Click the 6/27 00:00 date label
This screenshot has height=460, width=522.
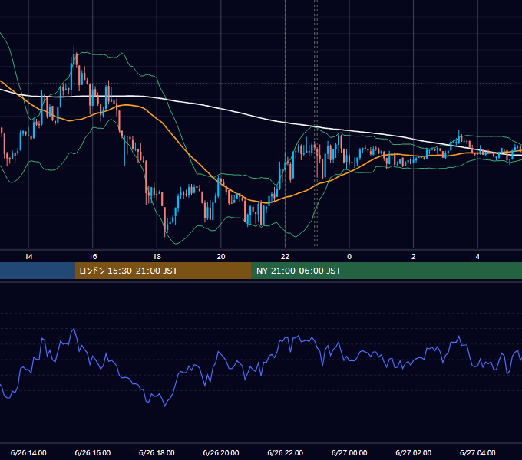click(349, 452)
